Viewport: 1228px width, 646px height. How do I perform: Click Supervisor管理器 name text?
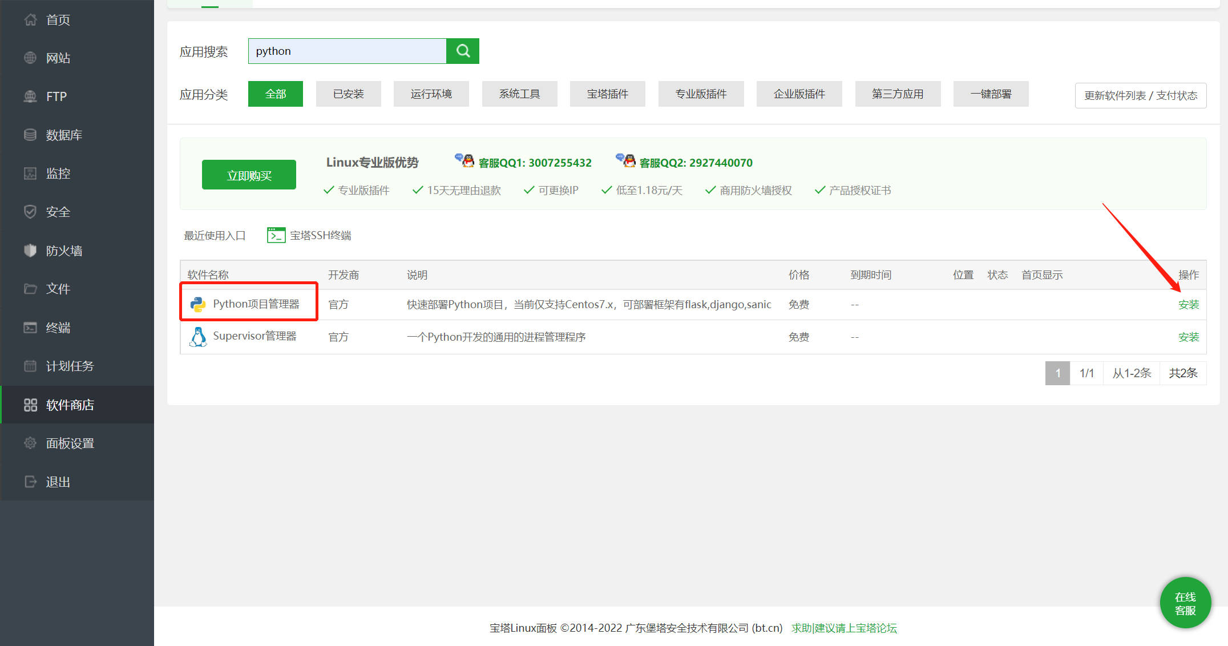coord(255,336)
